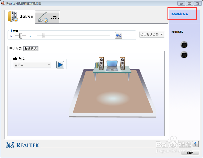Click the main volume slider handle
This screenshot has height=158, width=203.
(x=44, y=35)
